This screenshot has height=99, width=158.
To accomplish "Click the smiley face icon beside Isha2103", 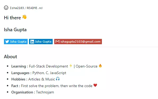I will 6,8.
